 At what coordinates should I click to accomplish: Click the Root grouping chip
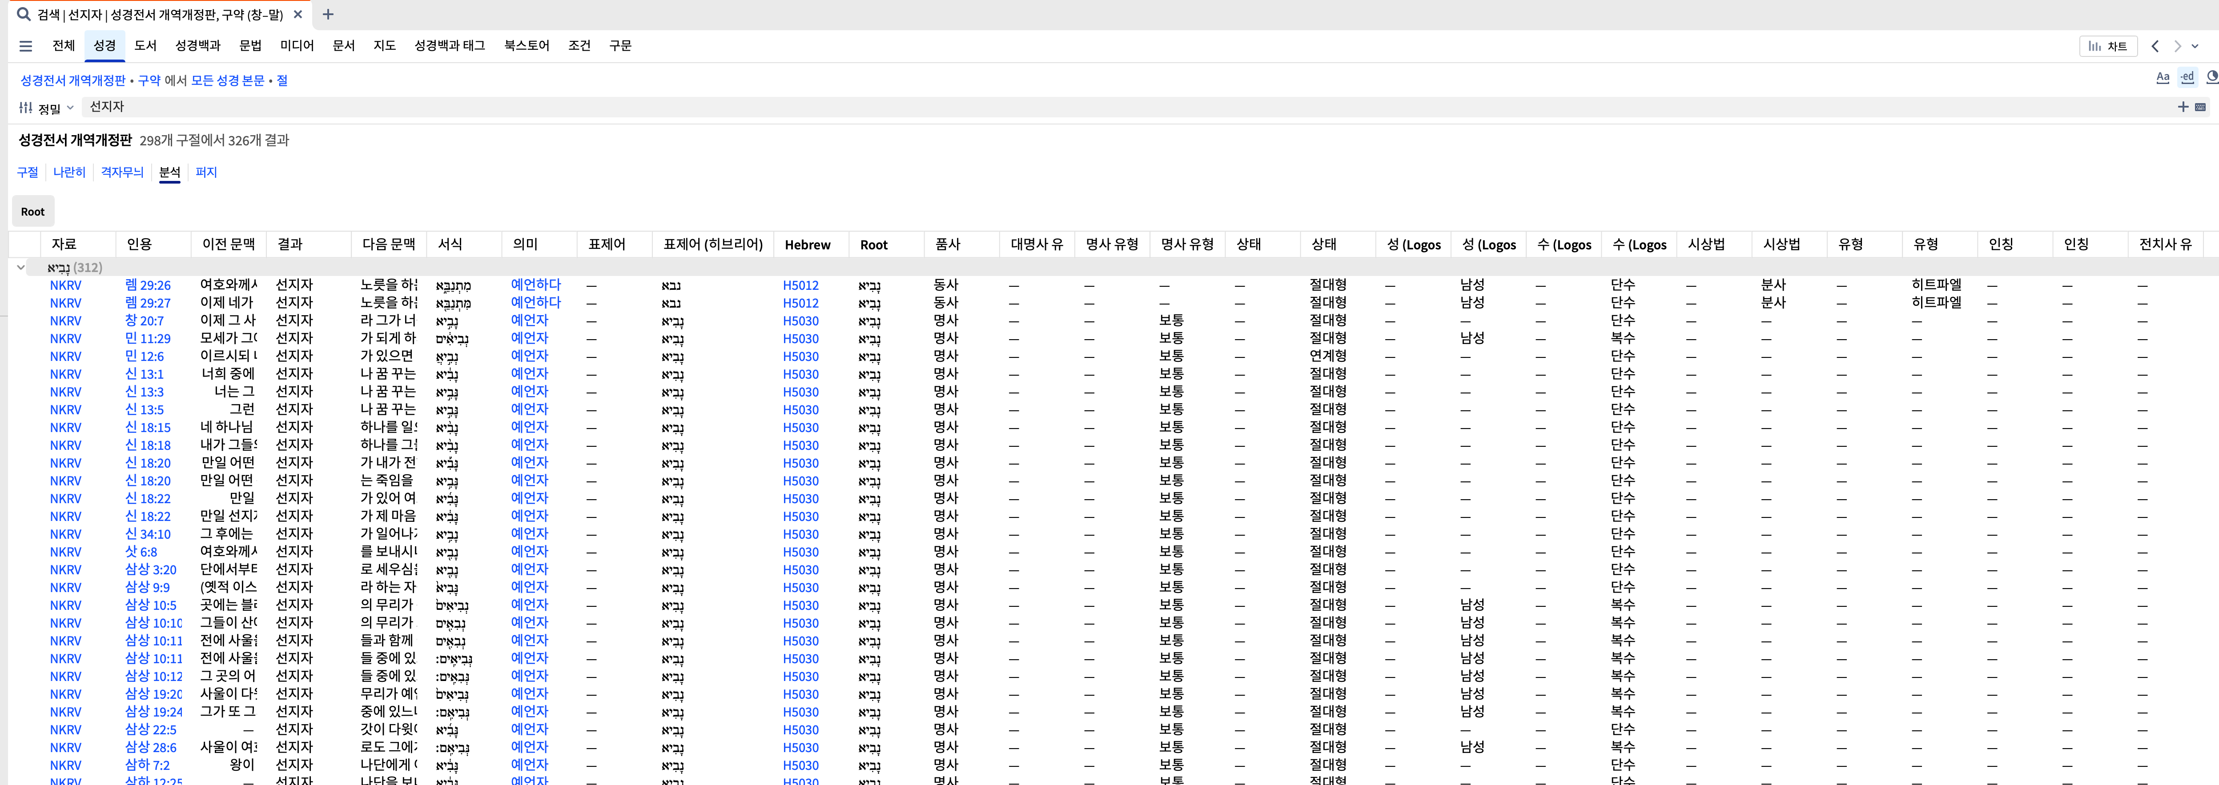point(33,212)
